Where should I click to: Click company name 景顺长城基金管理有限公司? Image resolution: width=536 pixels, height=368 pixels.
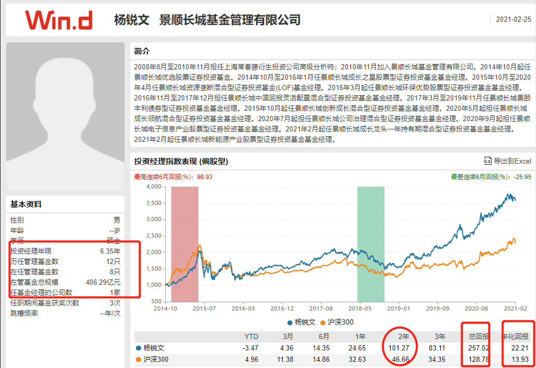229,20
